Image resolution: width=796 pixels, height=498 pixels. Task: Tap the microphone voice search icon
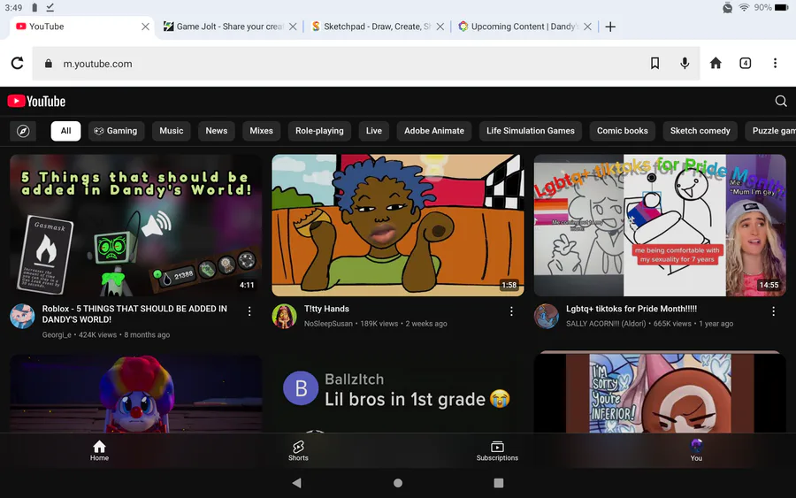click(x=685, y=64)
